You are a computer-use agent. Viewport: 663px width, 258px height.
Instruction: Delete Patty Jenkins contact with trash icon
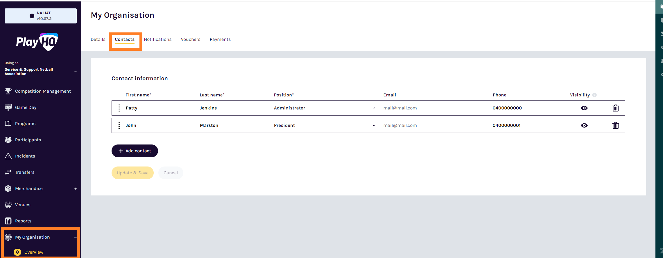[x=615, y=108]
